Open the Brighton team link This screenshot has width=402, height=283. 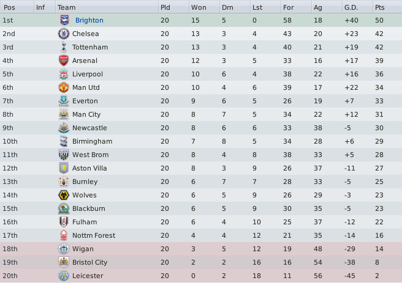click(89, 20)
